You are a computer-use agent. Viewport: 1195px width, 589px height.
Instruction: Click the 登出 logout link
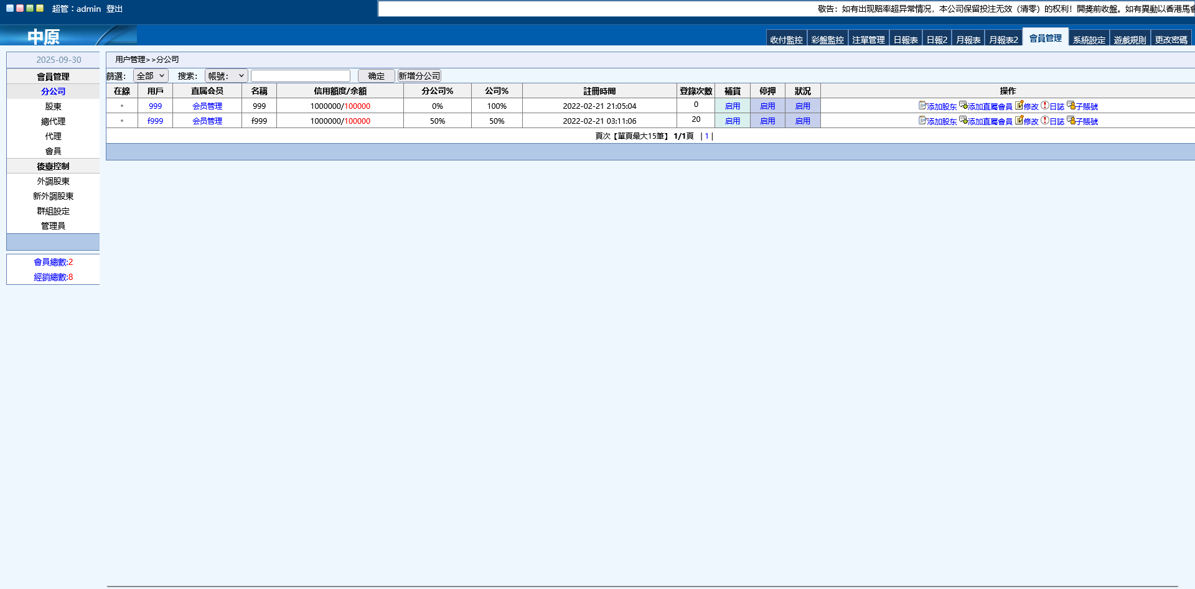(x=115, y=9)
